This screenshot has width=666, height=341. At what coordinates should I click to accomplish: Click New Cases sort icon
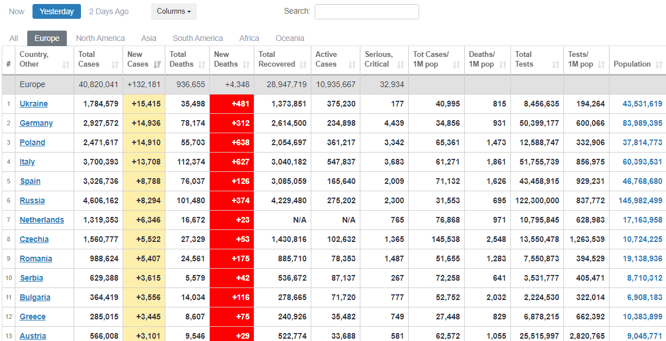pyautogui.click(x=157, y=65)
